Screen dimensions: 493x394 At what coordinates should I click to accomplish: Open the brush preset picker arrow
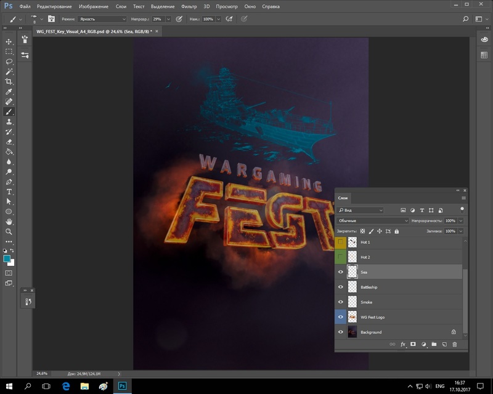[41, 19]
